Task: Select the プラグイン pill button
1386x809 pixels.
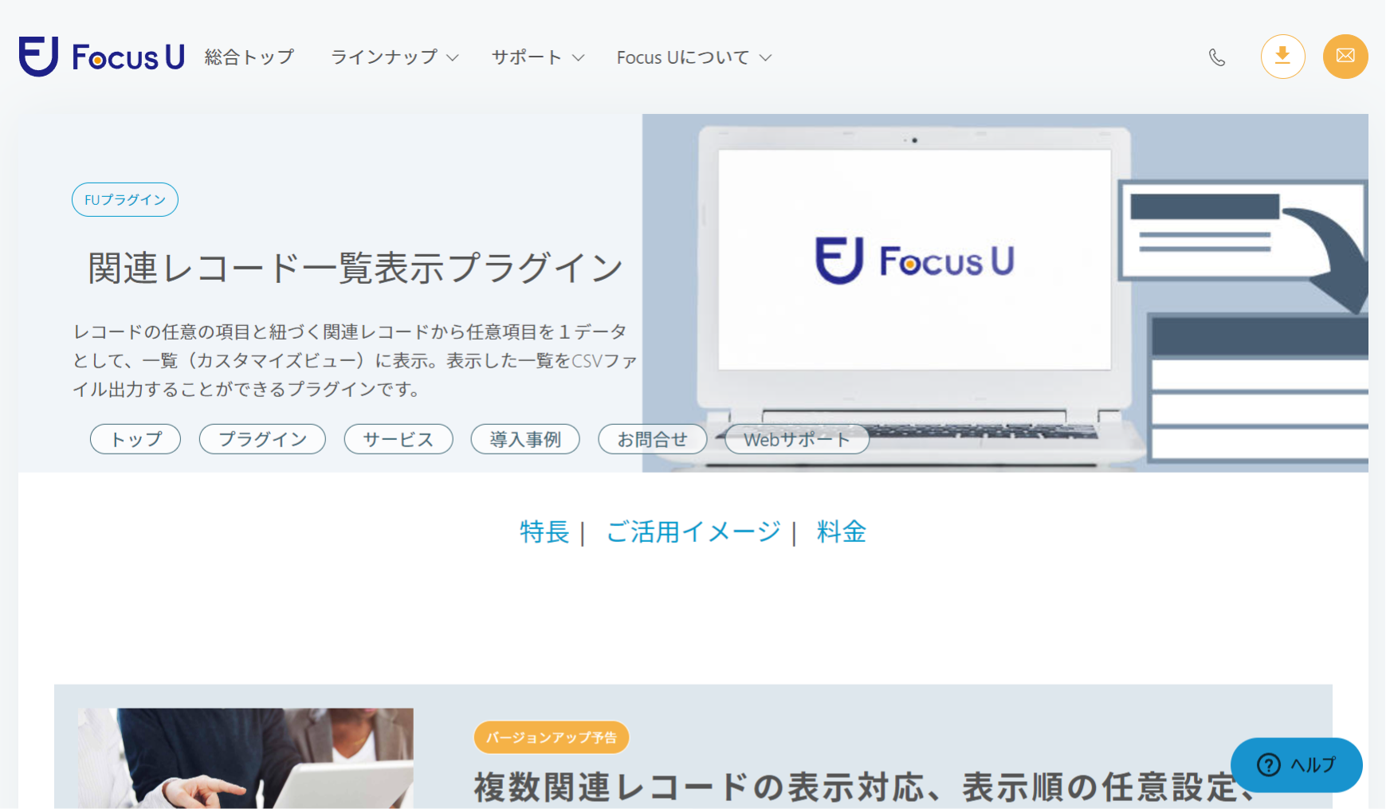Action: 262,439
